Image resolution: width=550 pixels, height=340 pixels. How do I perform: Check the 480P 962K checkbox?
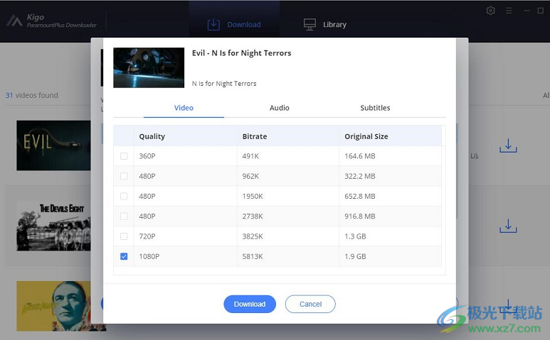[124, 176]
